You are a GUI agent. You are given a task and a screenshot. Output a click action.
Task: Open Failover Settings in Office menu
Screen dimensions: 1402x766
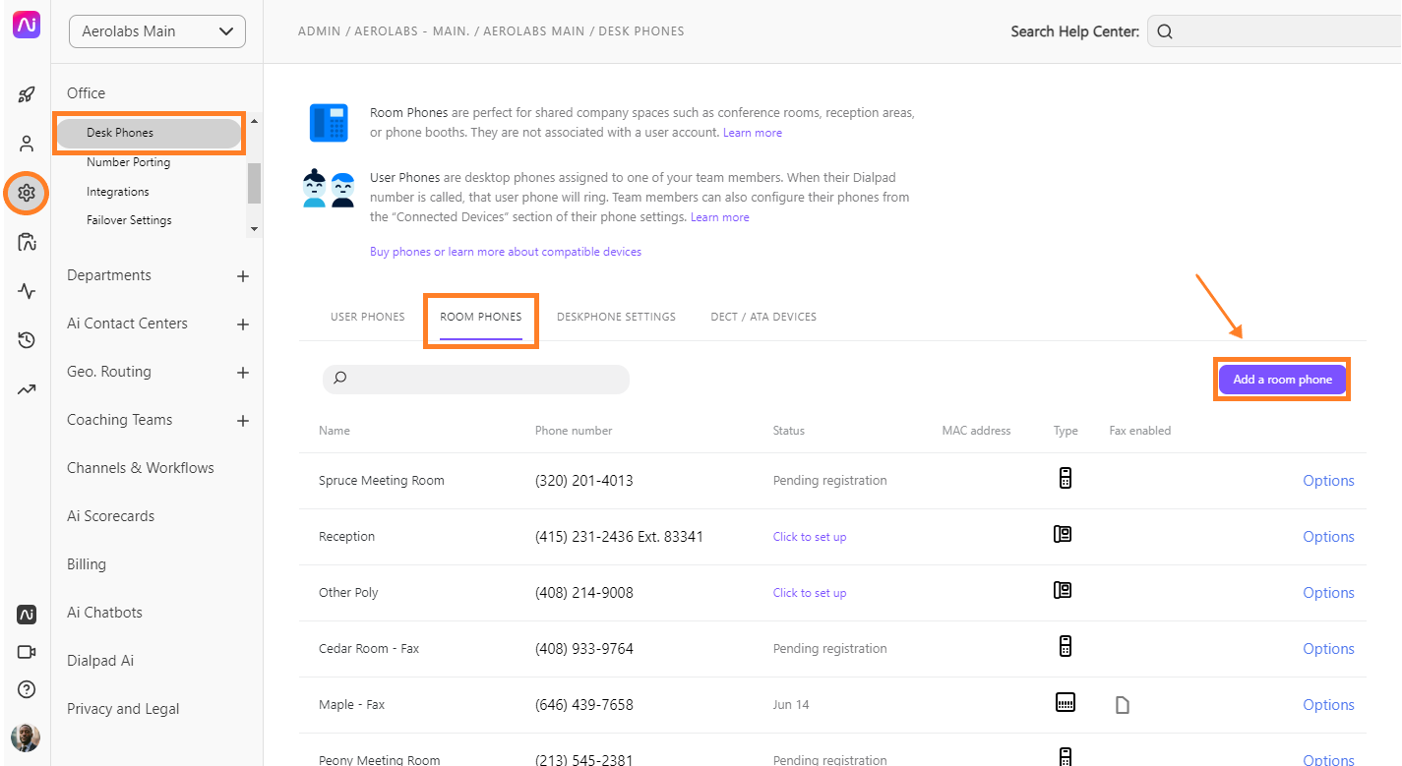[129, 220]
